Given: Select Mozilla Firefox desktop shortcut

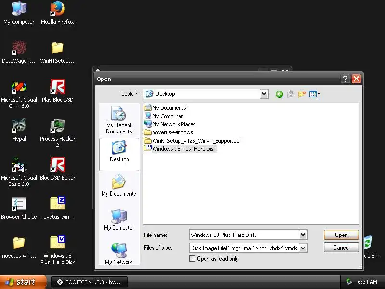Looking at the screenshot, I should click(x=57, y=13).
